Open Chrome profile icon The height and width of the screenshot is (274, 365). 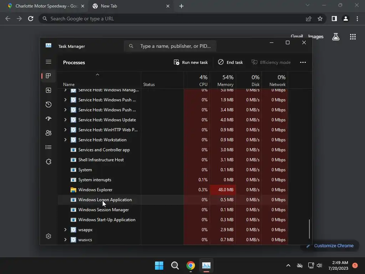click(x=346, y=19)
